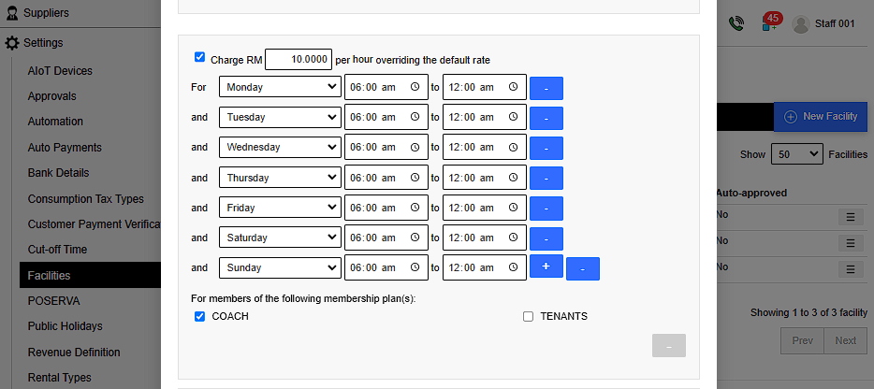Viewport: 874px width, 389px height.
Task: Click the Suppliers icon in sidebar
Action: [12, 13]
